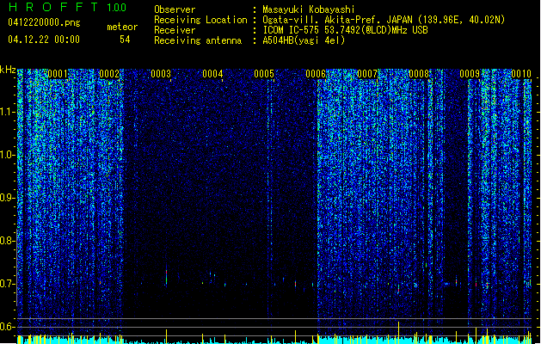Click the meteor count value 54
This screenshot has height=344, width=541.
click(125, 40)
